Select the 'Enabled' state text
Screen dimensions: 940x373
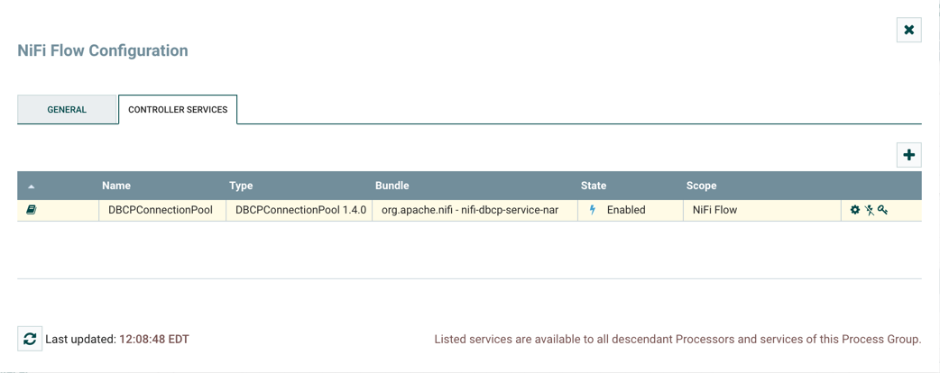(626, 210)
